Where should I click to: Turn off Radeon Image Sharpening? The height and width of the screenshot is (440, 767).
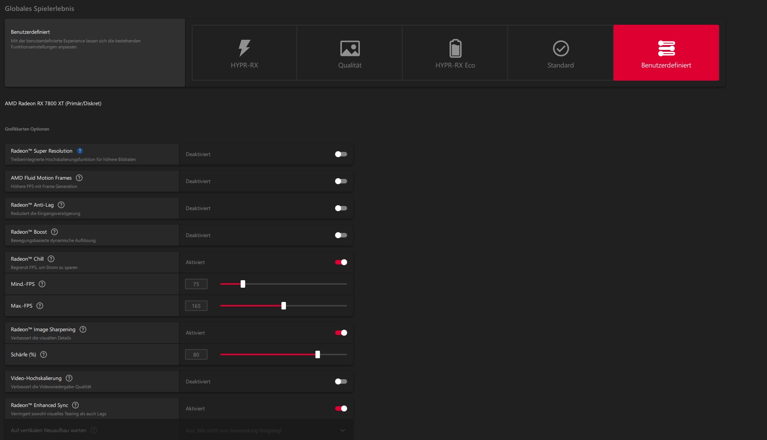tap(341, 333)
